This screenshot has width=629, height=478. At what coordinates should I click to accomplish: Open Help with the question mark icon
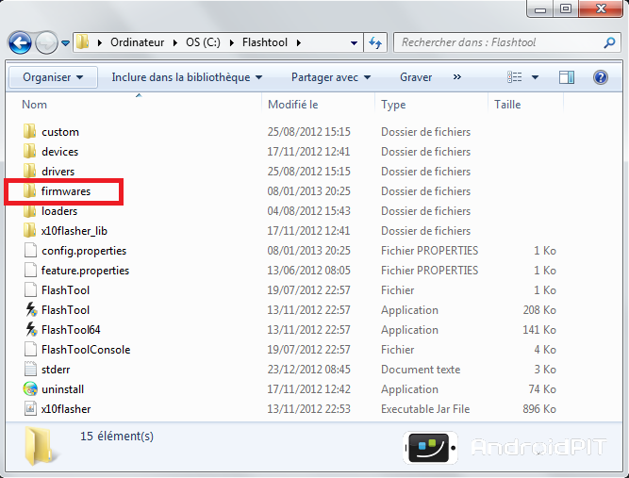pos(601,77)
